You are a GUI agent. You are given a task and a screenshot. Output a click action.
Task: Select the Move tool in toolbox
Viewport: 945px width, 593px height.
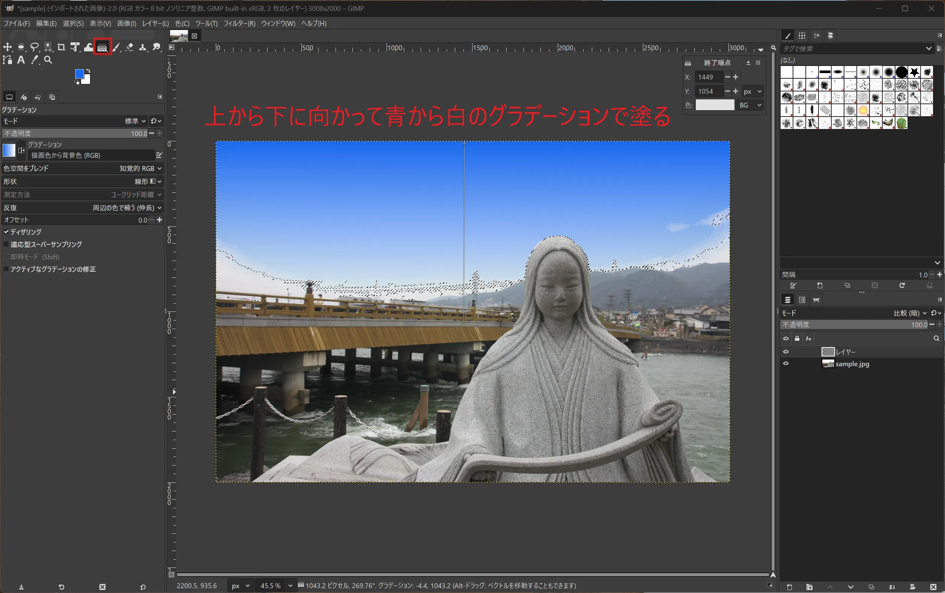8,47
